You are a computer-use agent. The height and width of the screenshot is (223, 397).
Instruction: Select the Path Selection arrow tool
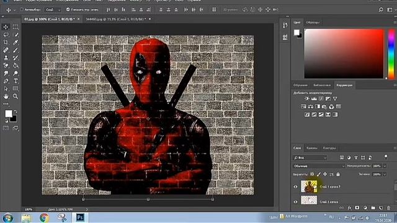coord(6,89)
